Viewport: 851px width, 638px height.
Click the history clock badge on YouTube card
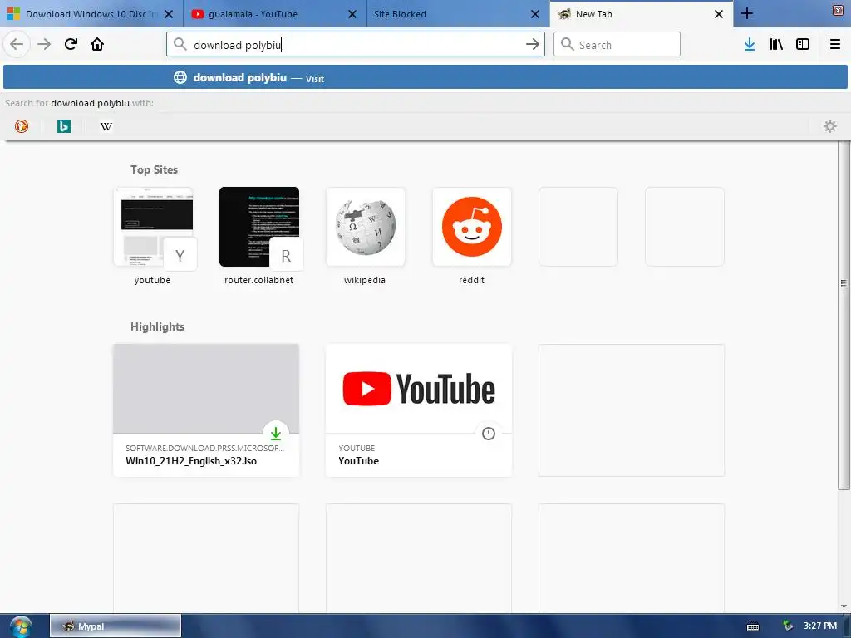click(489, 434)
